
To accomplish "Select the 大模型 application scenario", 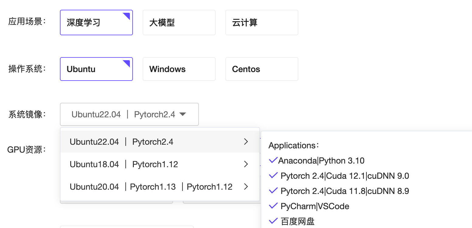I will click(x=179, y=22).
